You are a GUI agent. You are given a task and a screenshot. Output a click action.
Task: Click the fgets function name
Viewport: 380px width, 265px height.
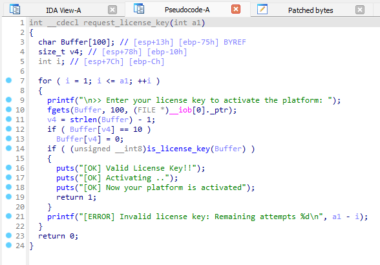pyautogui.click(x=58, y=110)
